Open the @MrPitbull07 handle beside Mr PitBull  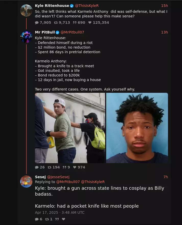72,32
